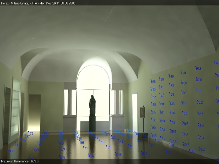Pick the 178 wall illuminance value
The image size is (219, 164).
(171, 85)
